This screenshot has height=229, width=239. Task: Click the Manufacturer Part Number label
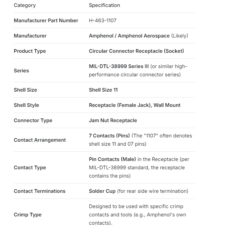coord(46,21)
